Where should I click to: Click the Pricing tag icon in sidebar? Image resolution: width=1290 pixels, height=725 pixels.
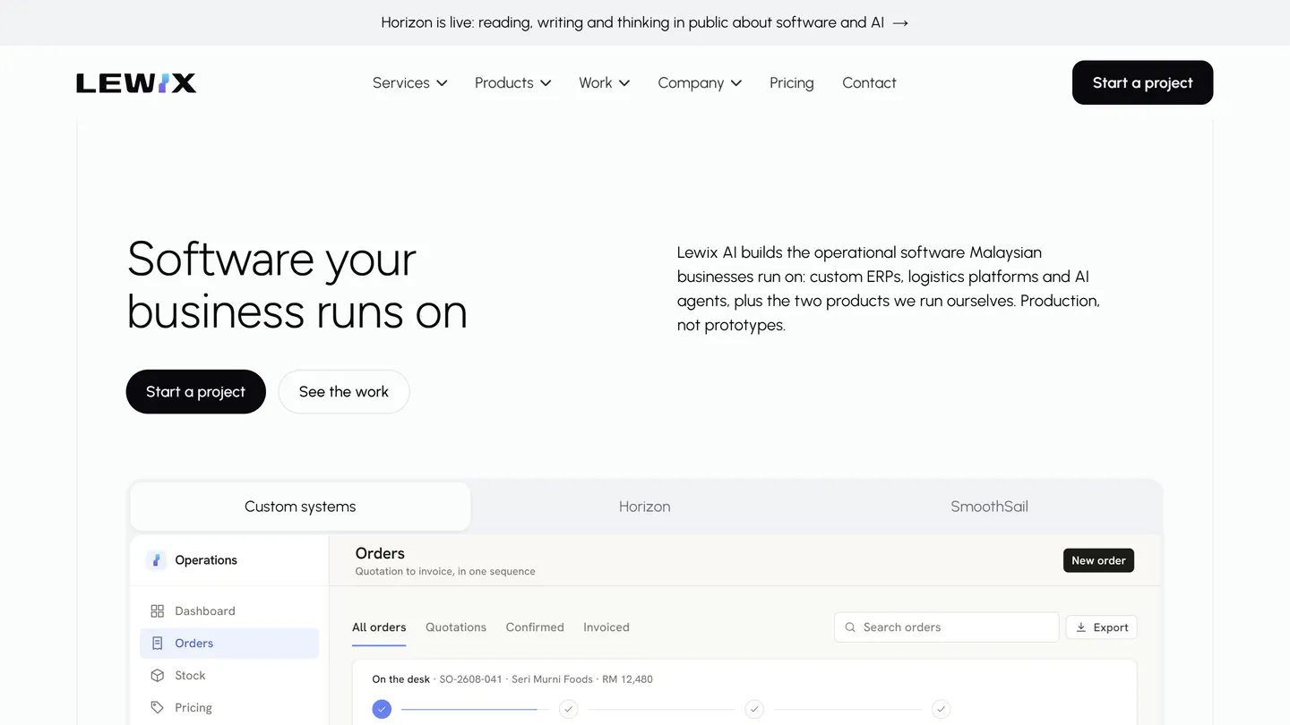158,708
